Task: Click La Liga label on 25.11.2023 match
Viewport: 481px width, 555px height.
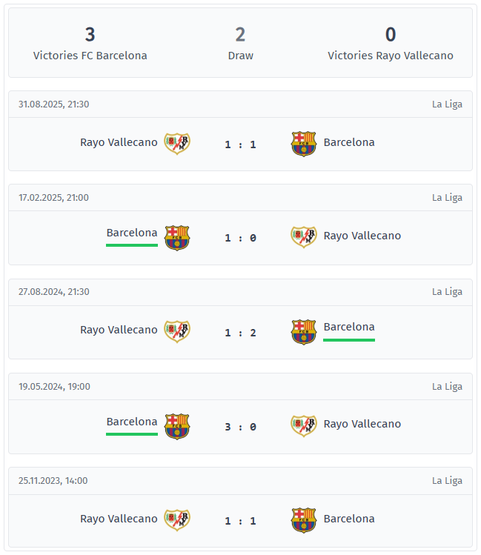Action: click(x=447, y=481)
